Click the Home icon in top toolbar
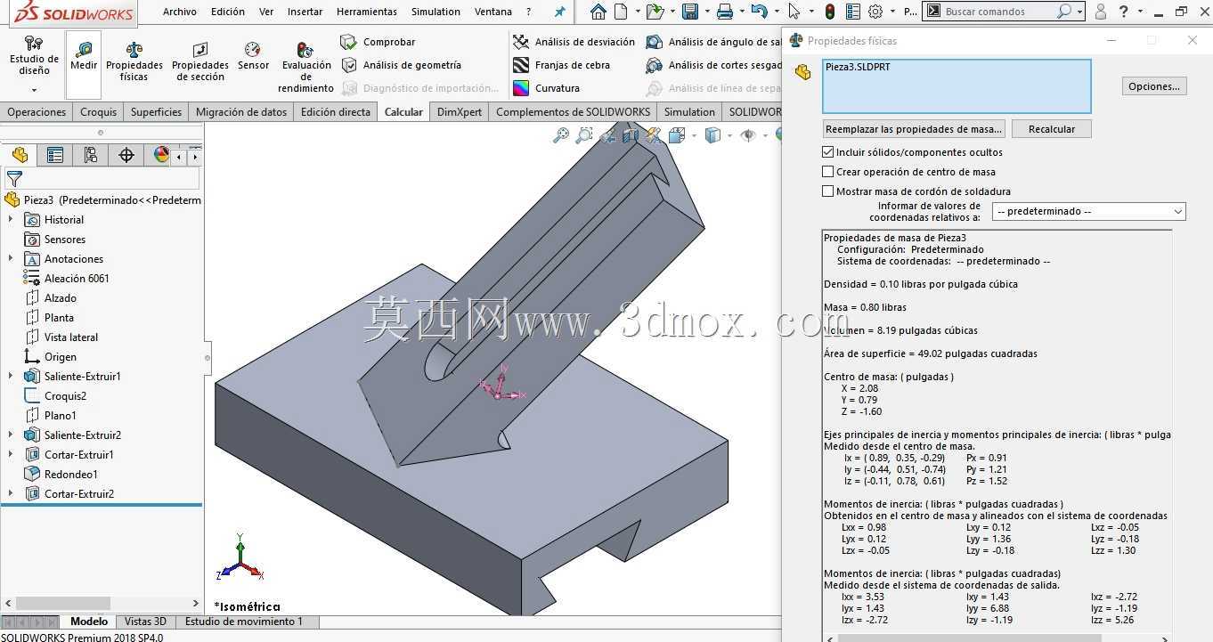The image size is (1213, 642). [598, 12]
